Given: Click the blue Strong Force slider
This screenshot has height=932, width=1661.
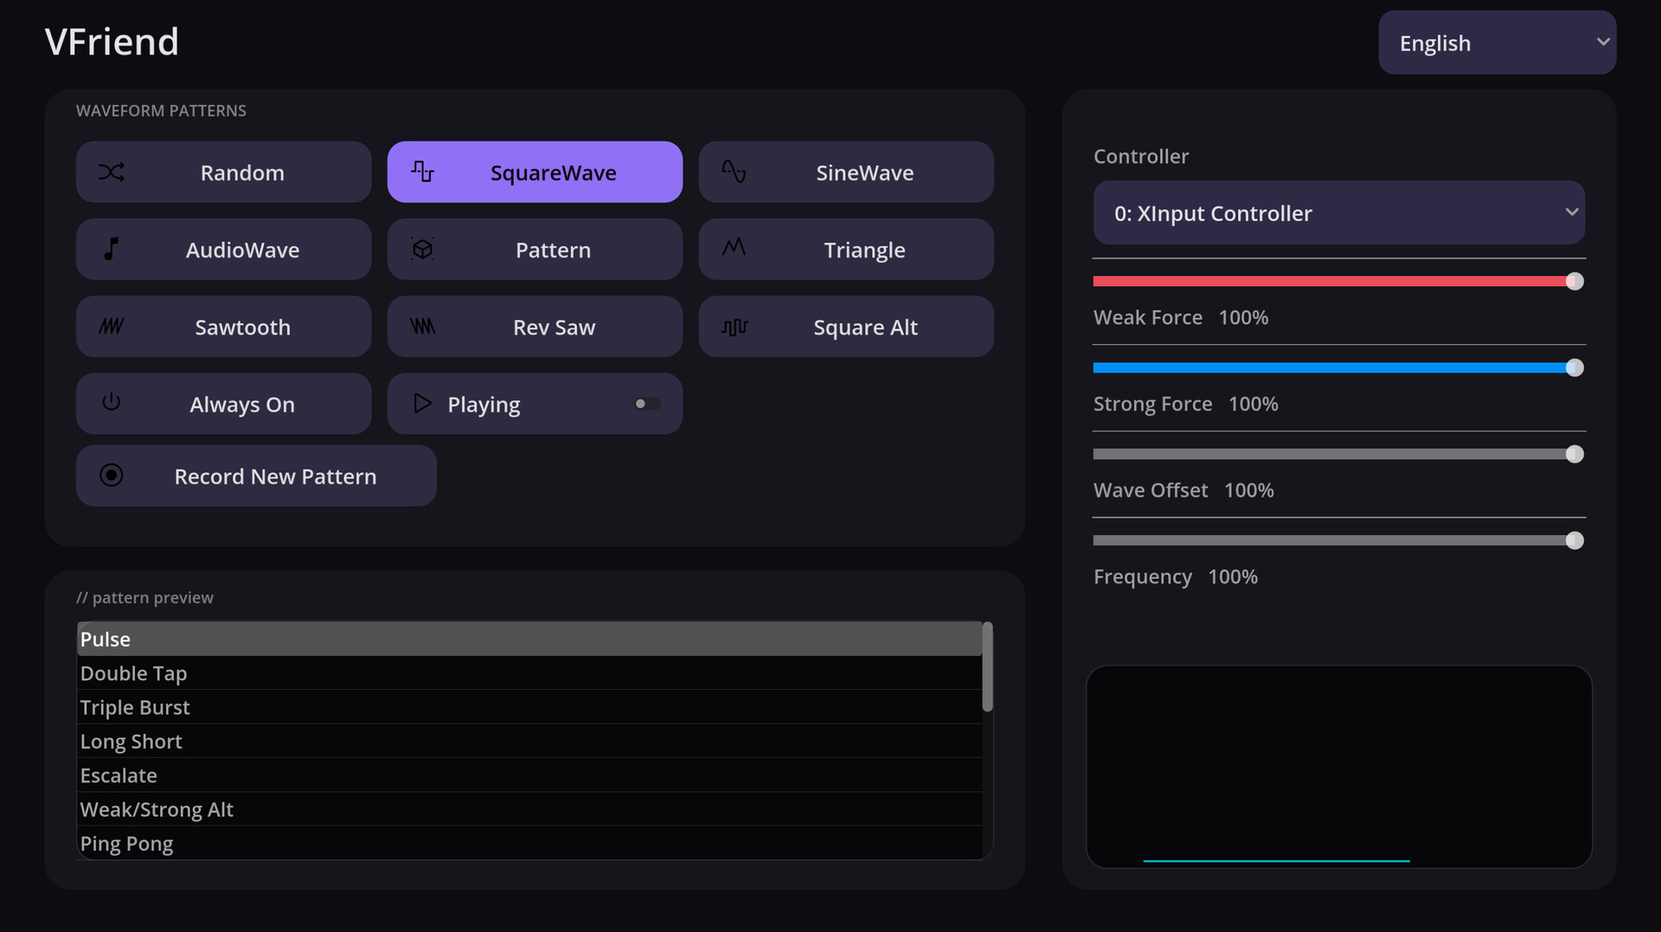Looking at the screenshot, I should coord(1338,367).
